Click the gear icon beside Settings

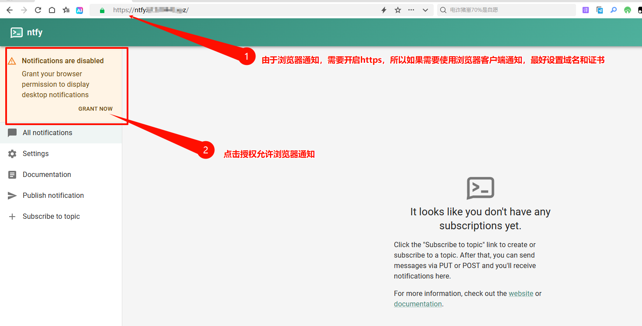tap(12, 154)
